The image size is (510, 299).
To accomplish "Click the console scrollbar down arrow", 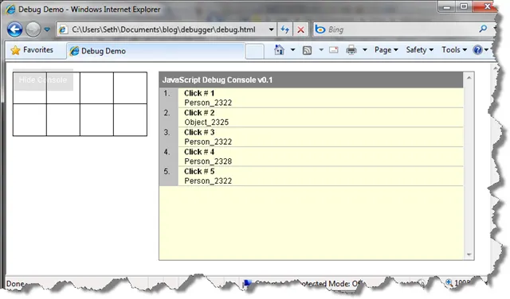I will 469,254.
